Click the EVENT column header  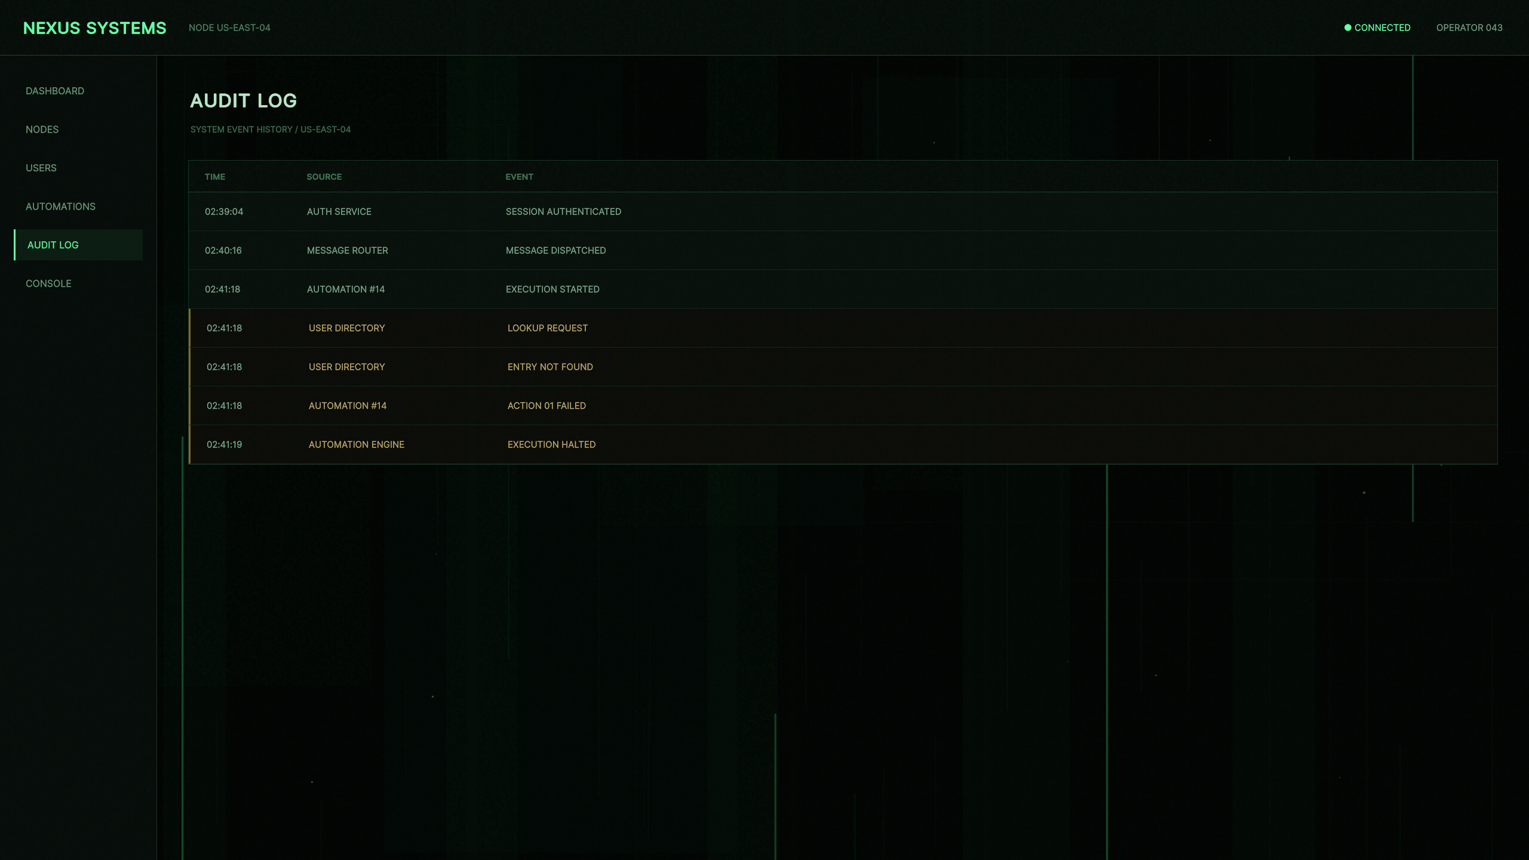[520, 177]
